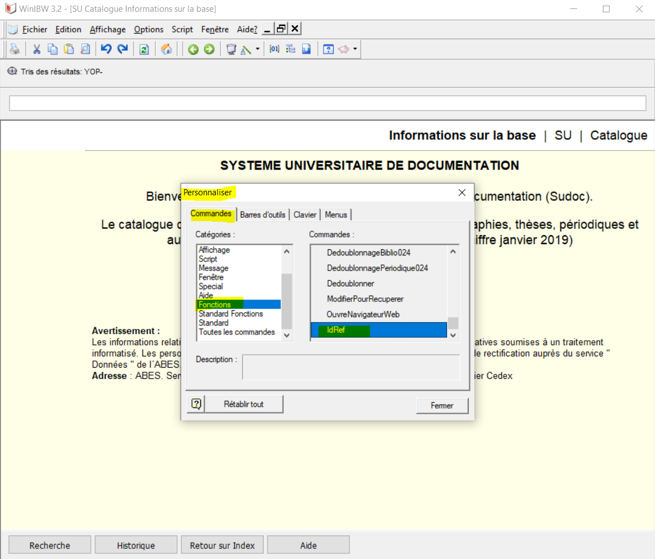655x559 pixels.
Task: Click the Copy icon in toolbar
Action: [53, 49]
